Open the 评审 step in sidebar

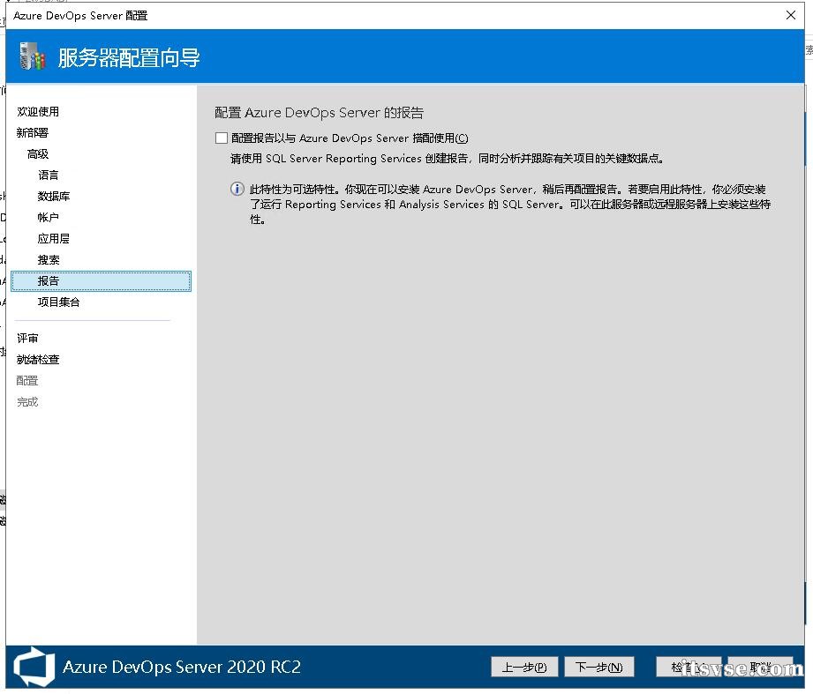click(27, 339)
